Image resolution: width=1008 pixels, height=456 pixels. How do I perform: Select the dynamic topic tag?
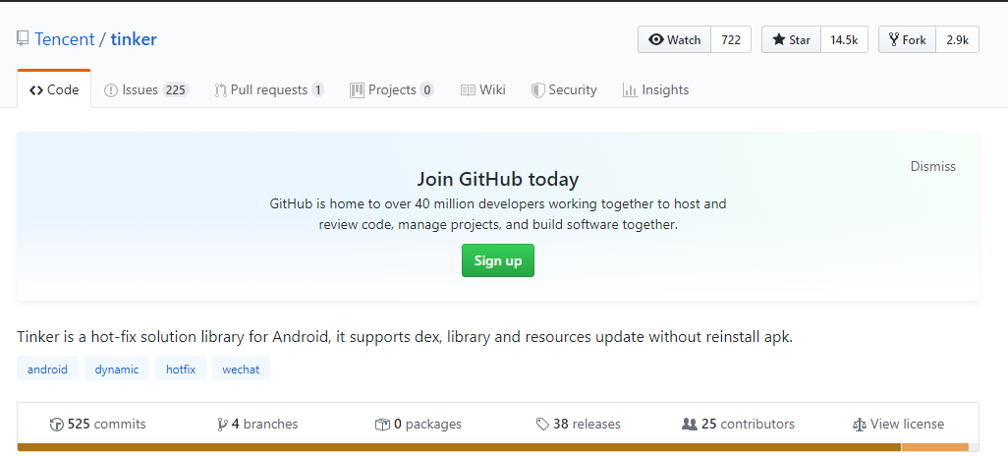pos(116,370)
